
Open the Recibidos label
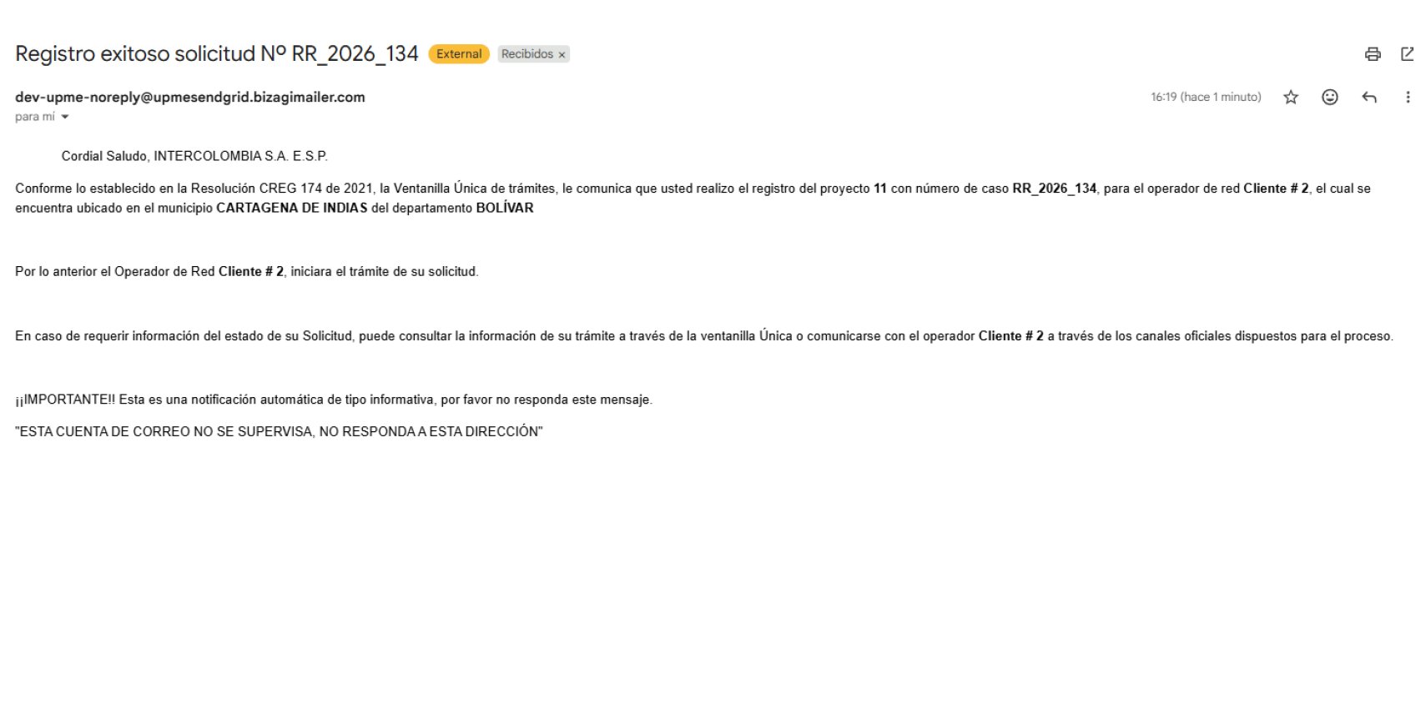click(x=527, y=54)
